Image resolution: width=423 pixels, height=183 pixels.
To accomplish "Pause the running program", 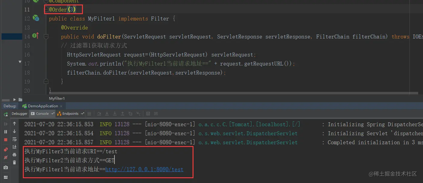I will tap(6, 132).
